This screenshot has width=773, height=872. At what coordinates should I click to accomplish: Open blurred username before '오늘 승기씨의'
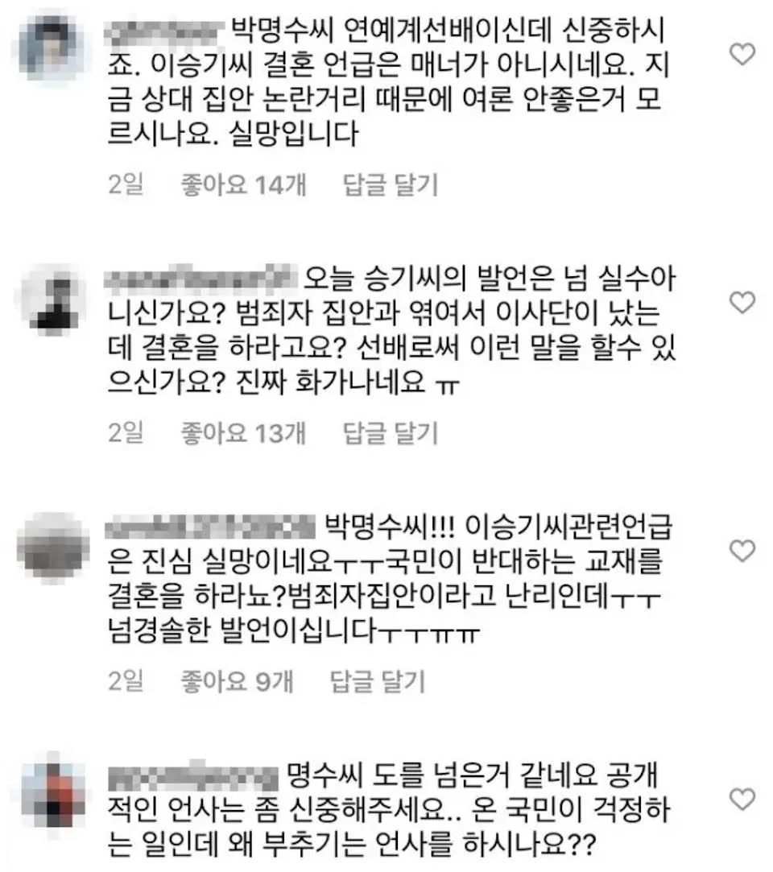coord(200,278)
